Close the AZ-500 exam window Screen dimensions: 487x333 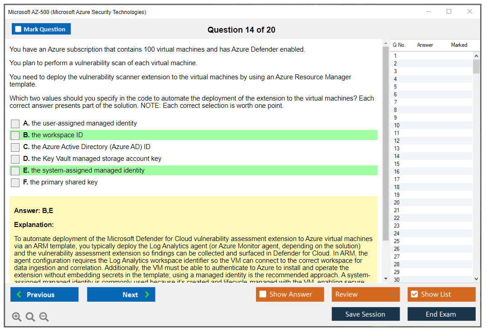tap(470, 12)
